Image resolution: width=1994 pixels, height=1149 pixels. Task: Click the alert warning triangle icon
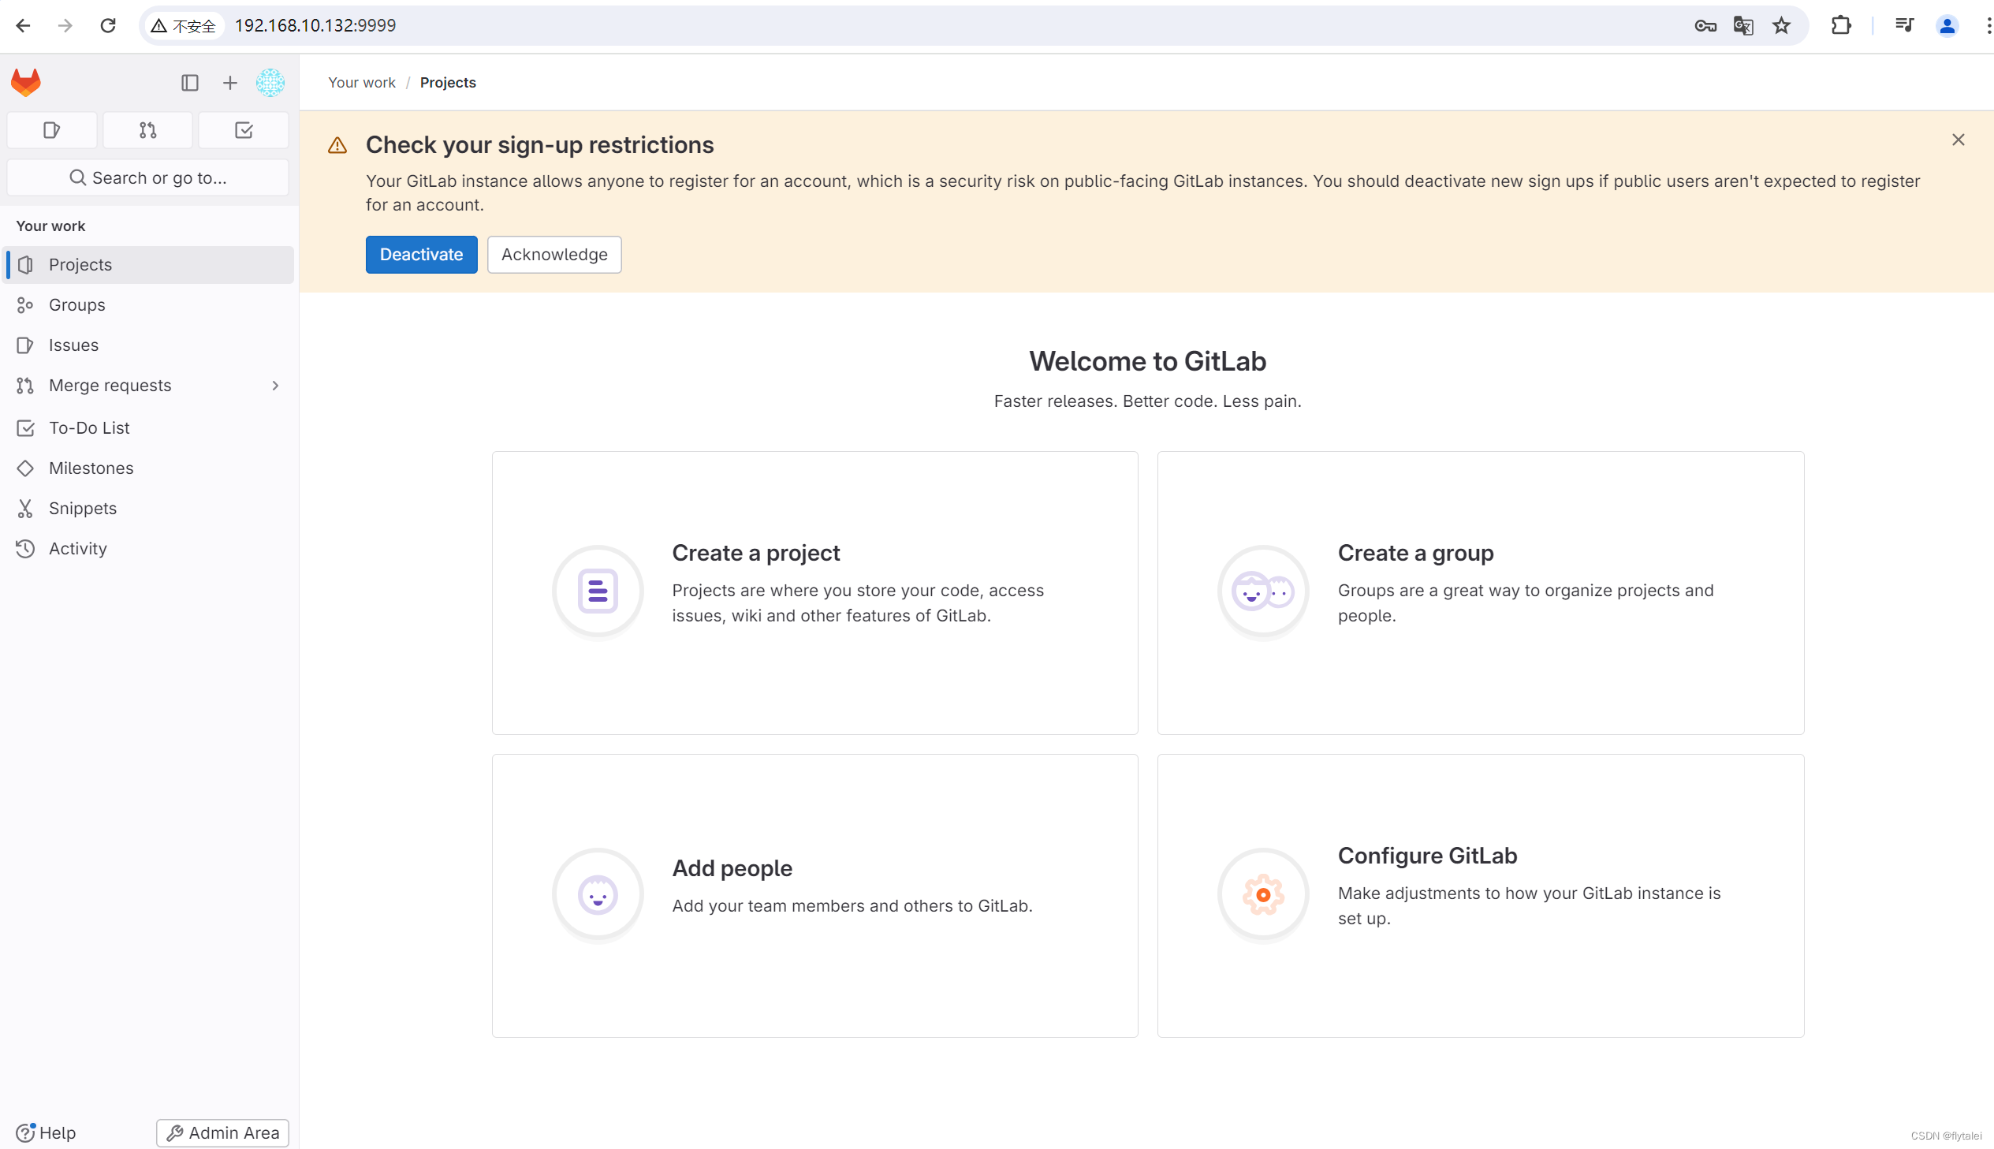[337, 145]
